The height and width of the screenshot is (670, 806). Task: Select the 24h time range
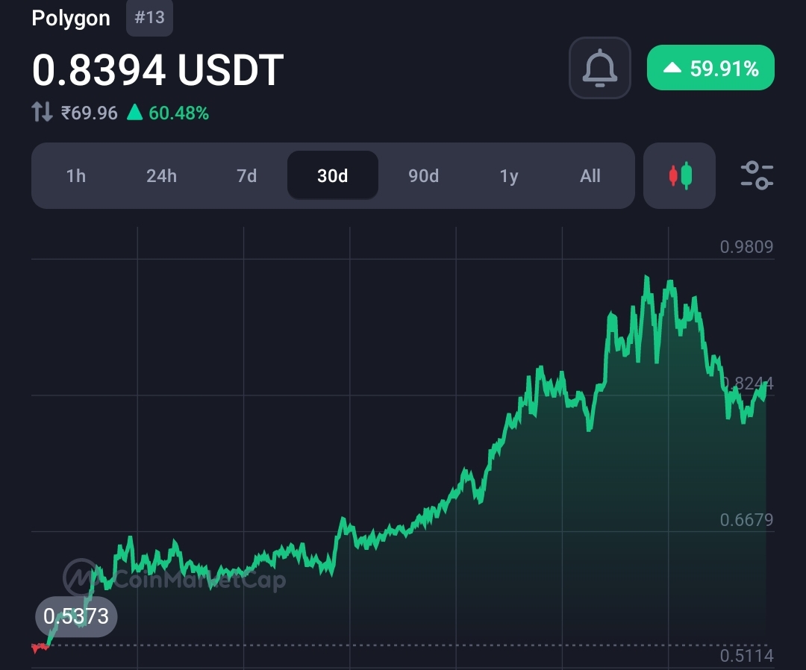[161, 176]
